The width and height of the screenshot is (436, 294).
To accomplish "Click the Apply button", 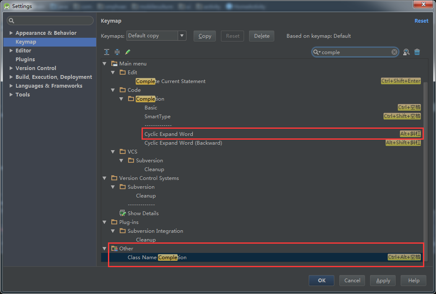I will tap(383, 281).
